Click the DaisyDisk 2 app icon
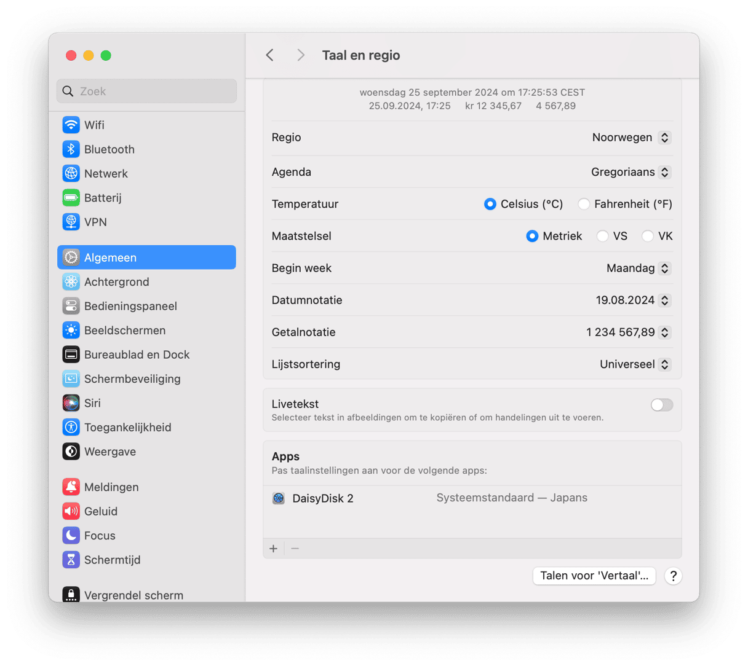 (279, 498)
